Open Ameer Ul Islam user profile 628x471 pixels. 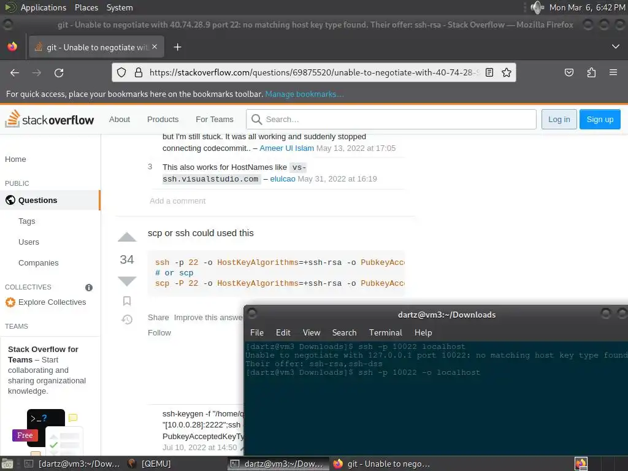[286, 148]
